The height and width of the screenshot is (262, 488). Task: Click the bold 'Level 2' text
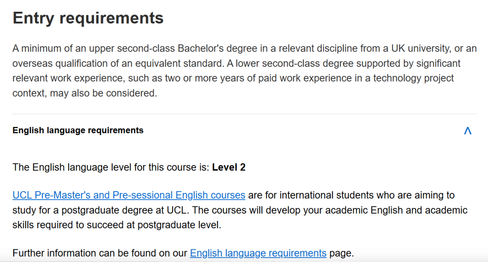[x=229, y=168]
